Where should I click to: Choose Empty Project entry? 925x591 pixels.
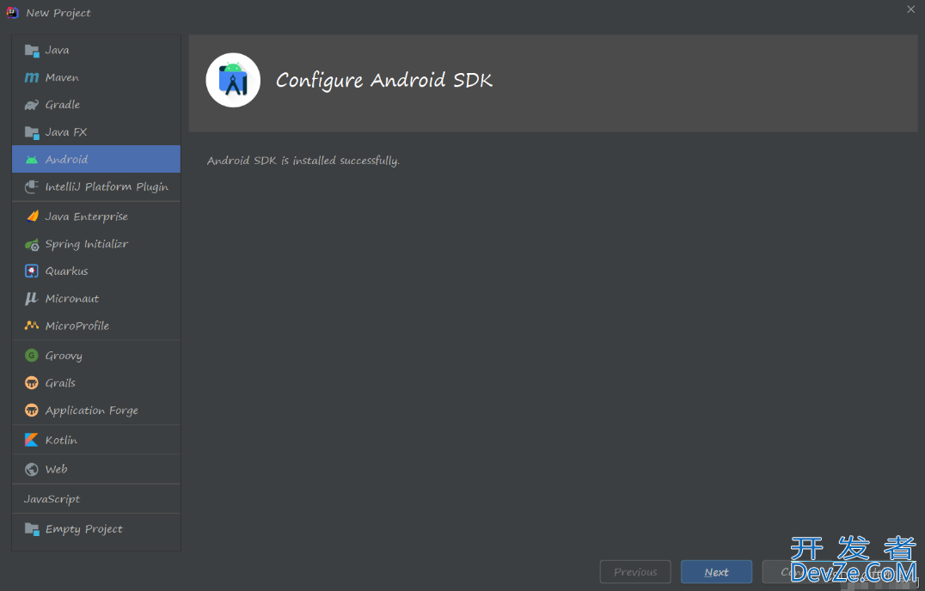(96, 528)
